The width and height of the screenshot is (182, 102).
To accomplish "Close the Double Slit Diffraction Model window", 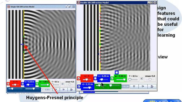I will [x=155, y=3].
